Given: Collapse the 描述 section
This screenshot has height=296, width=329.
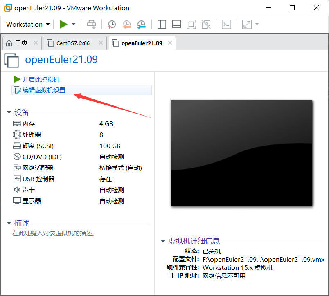Looking at the screenshot, I should (9, 223).
